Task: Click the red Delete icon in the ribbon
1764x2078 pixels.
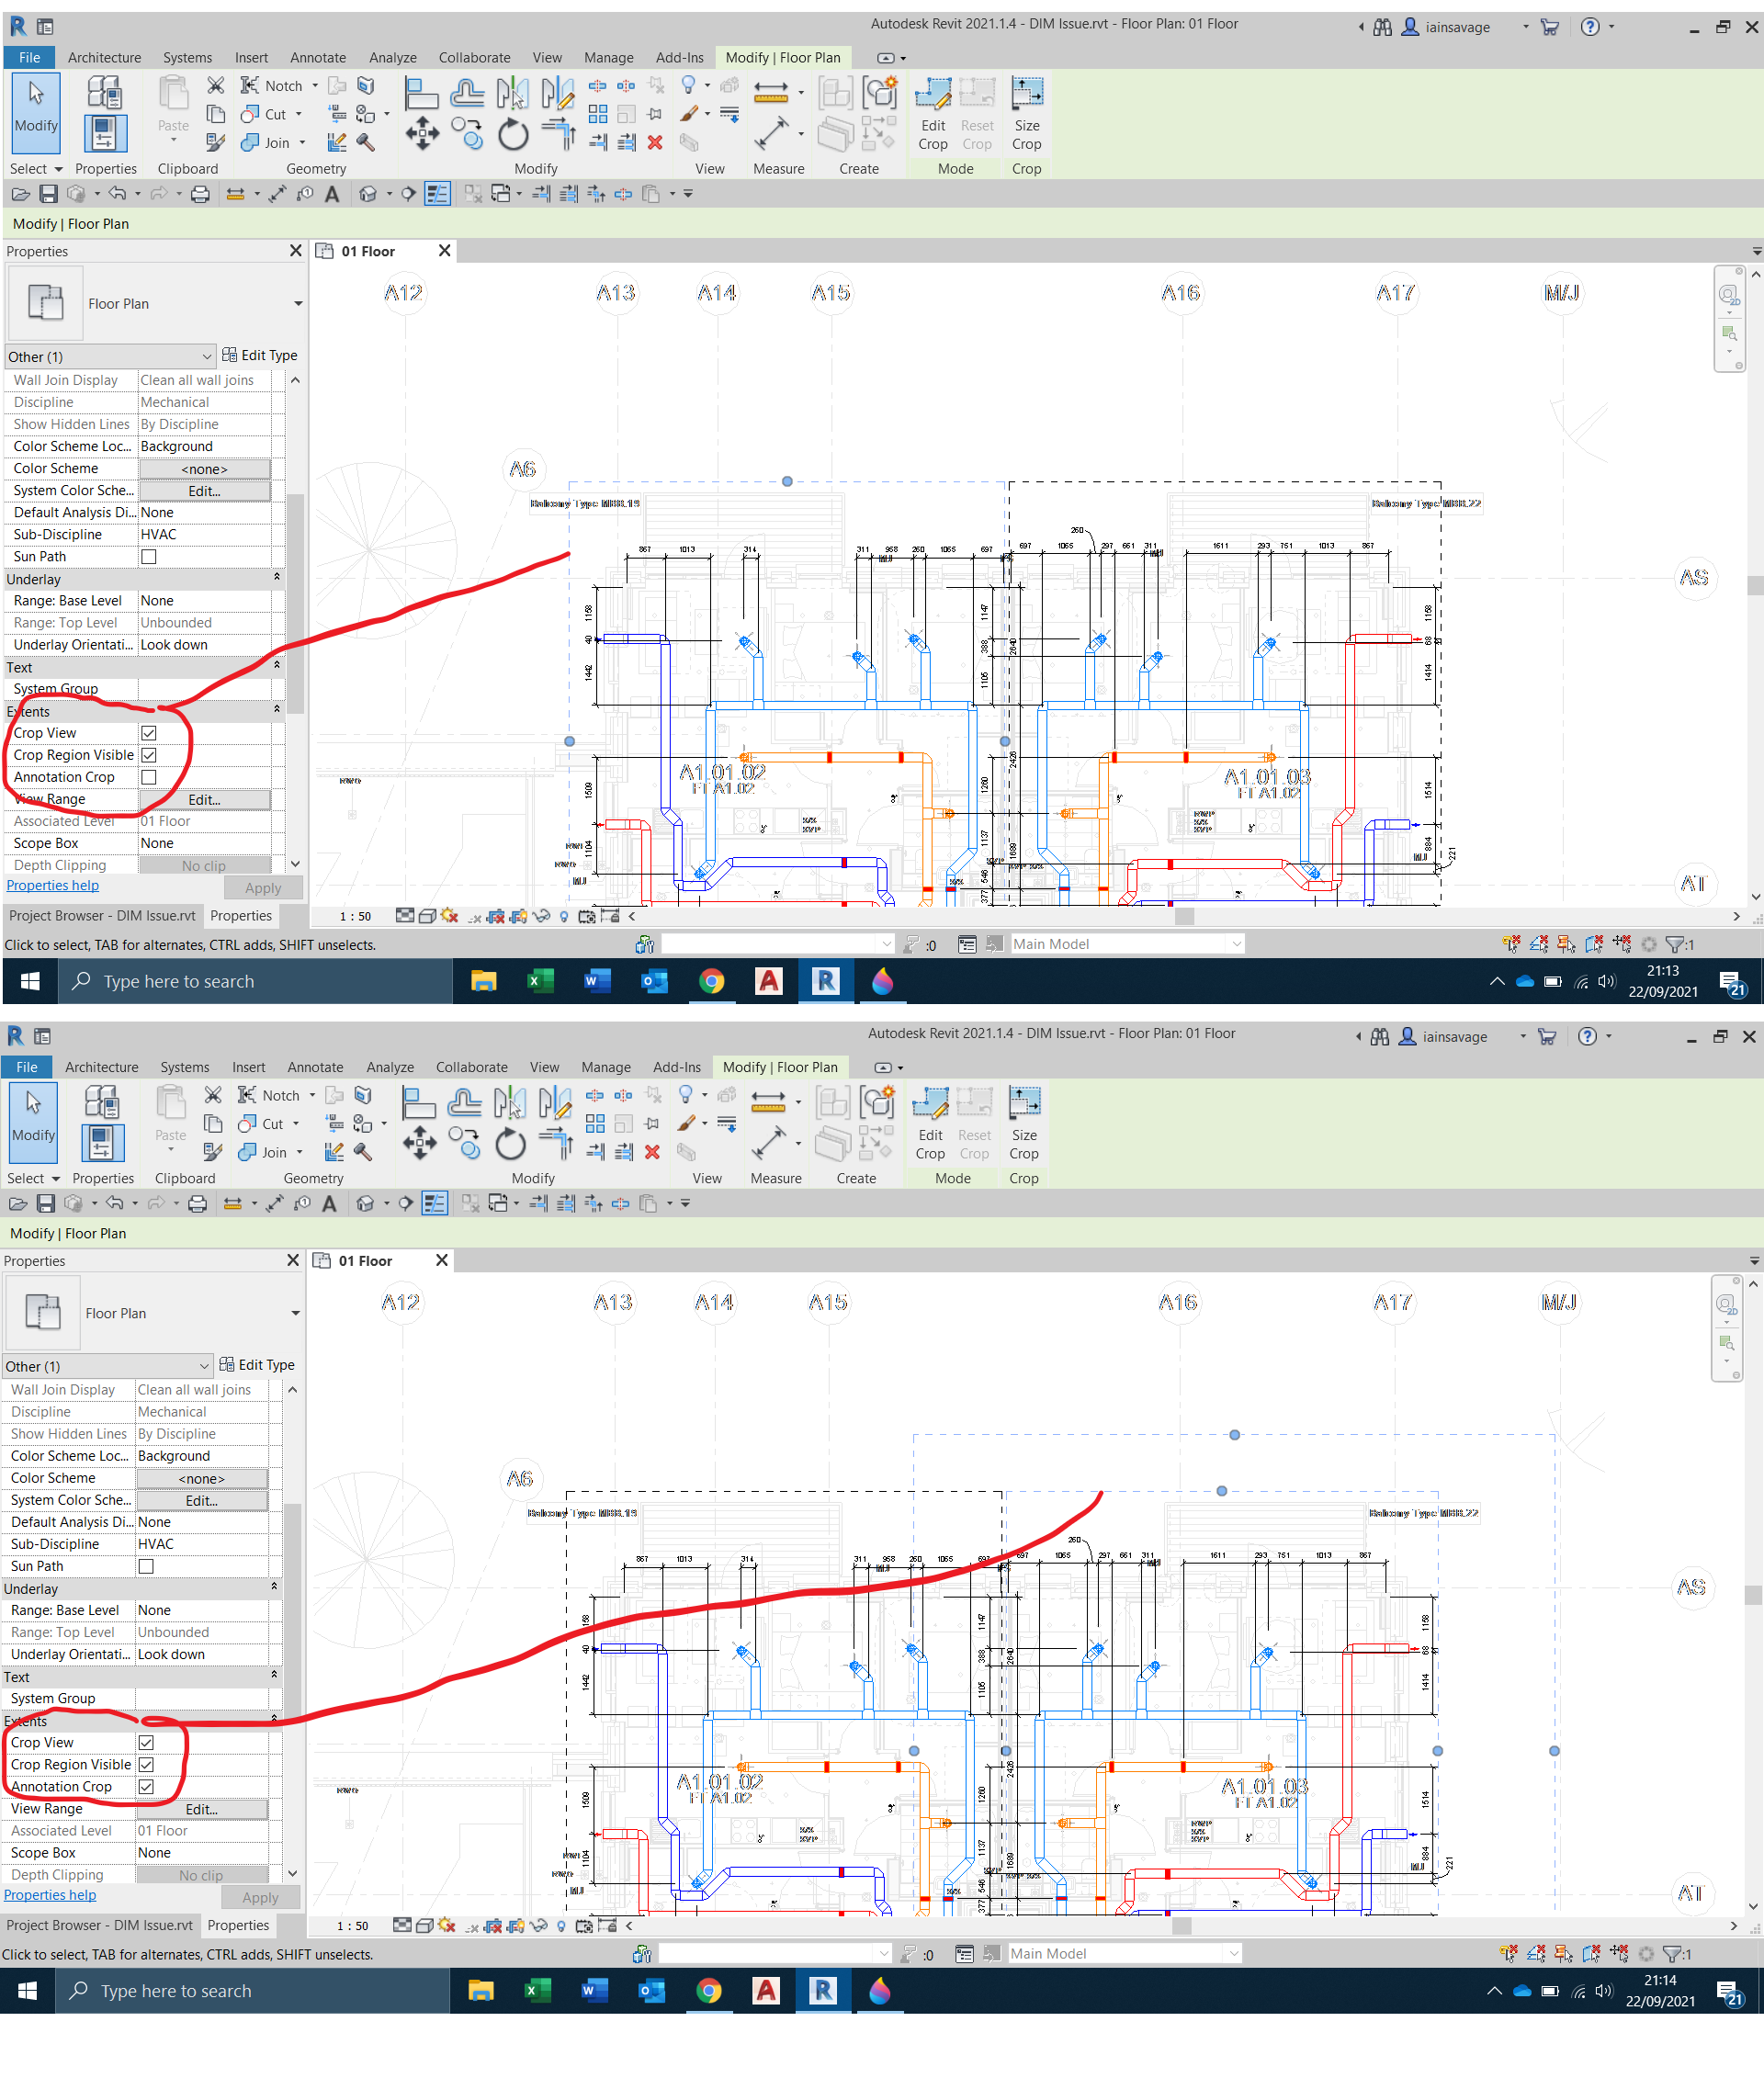Action: (x=655, y=142)
